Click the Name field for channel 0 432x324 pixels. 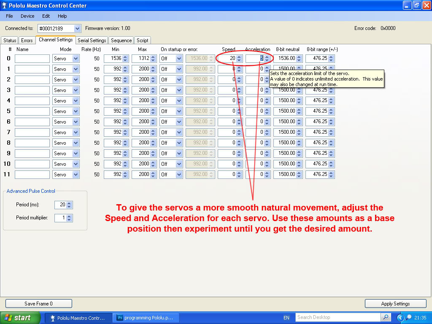[x=32, y=58]
